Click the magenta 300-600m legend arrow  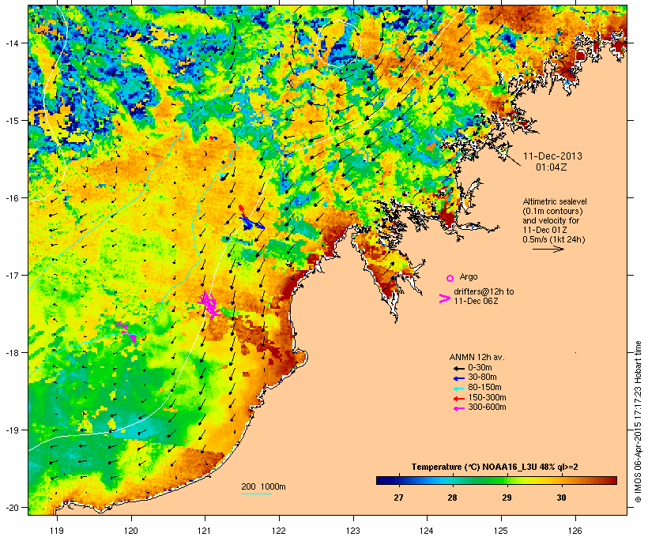pos(459,408)
